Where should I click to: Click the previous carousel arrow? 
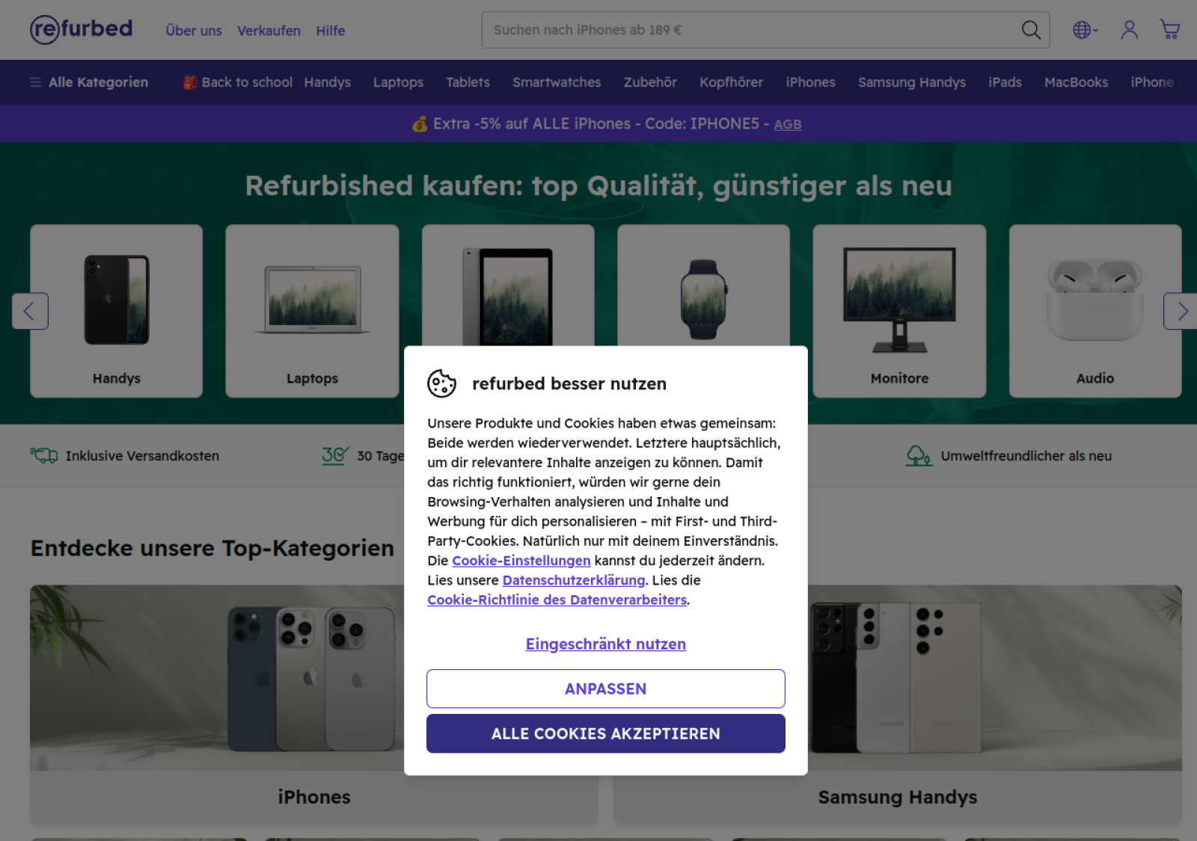point(30,311)
